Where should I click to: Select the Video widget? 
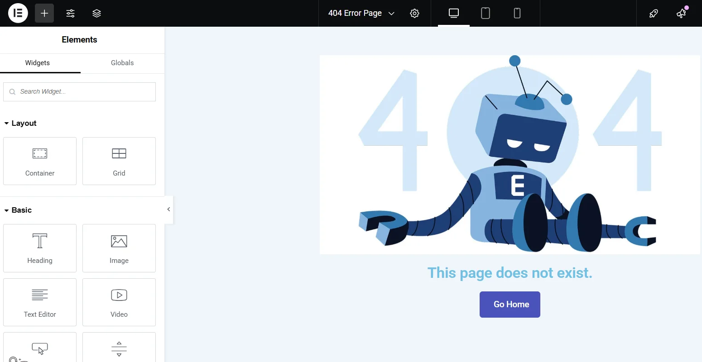119,302
